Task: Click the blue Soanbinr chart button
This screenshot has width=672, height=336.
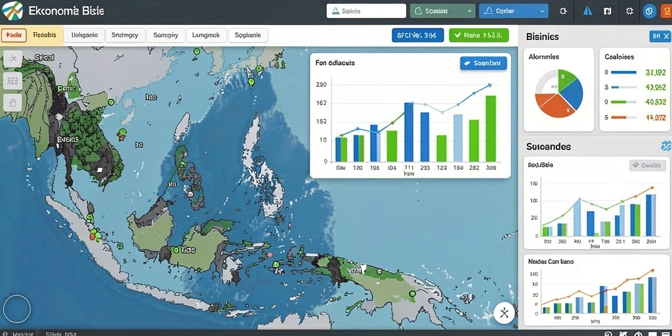Action: pos(484,64)
